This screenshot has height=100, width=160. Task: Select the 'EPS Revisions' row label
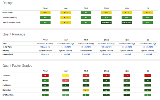[8, 95]
